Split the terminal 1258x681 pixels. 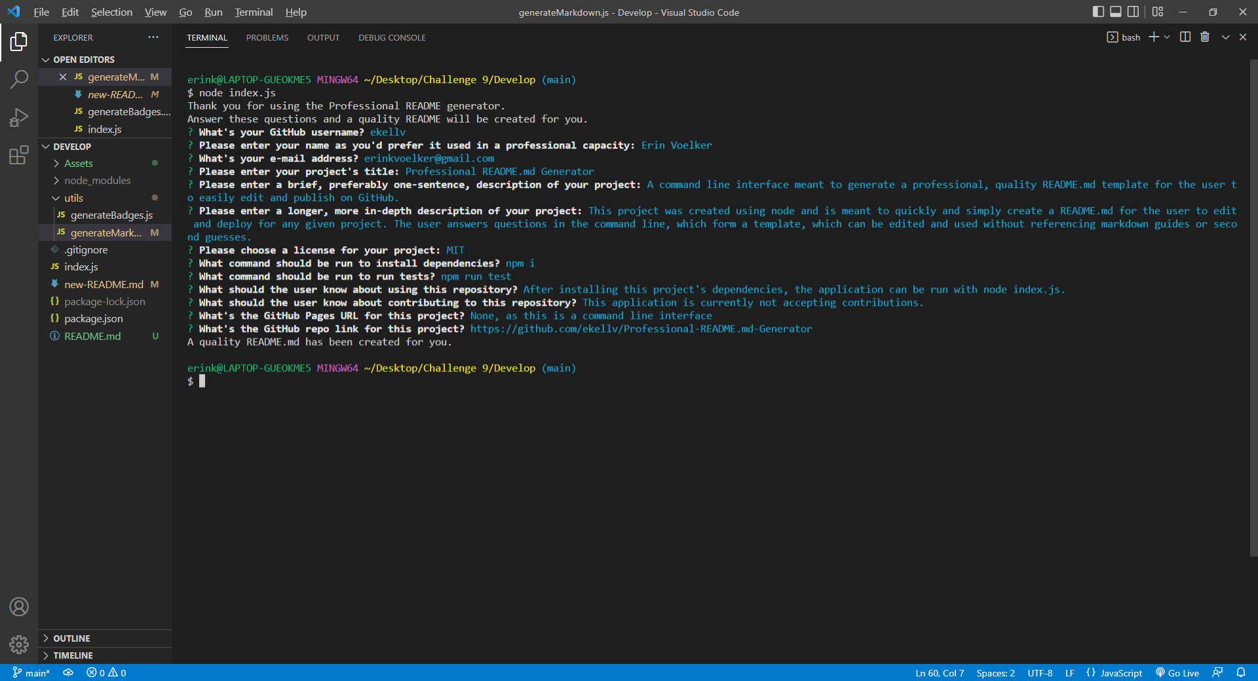coord(1185,37)
